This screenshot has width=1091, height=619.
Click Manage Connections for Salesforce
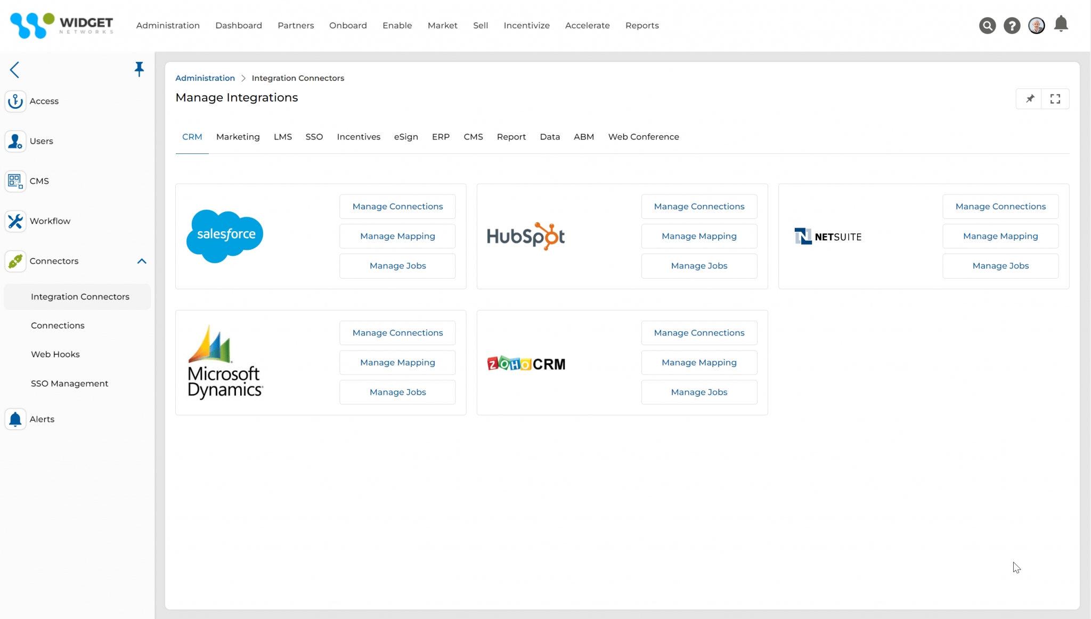tap(397, 206)
